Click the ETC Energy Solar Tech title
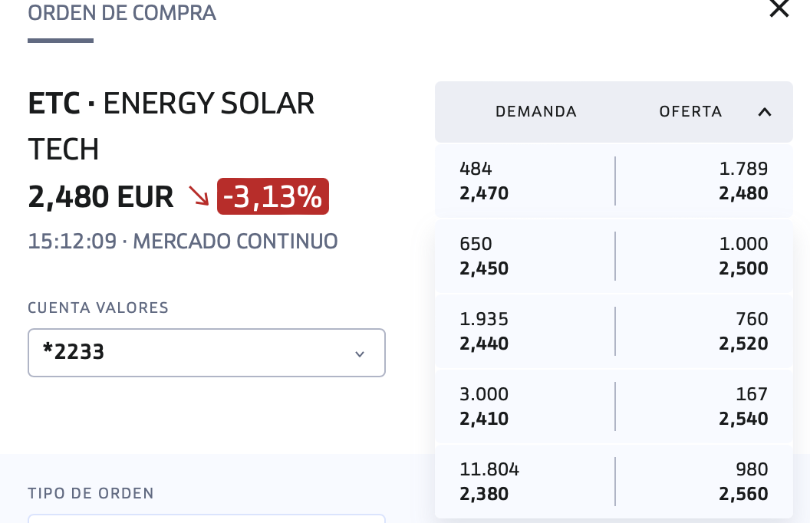The height and width of the screenshot is (523, 810). (x=171, y=126)
